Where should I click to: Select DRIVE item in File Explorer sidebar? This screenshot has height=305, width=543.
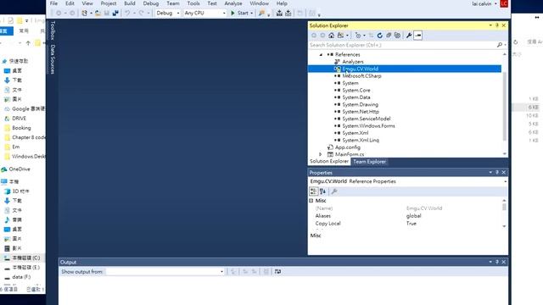pyautogui.click(x=19, y=119)
